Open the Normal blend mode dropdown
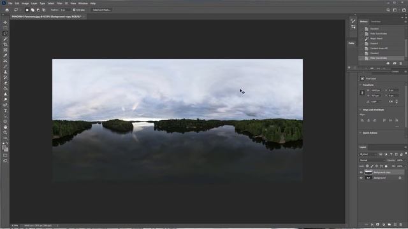The image size is (408, 229). (372, 160)
